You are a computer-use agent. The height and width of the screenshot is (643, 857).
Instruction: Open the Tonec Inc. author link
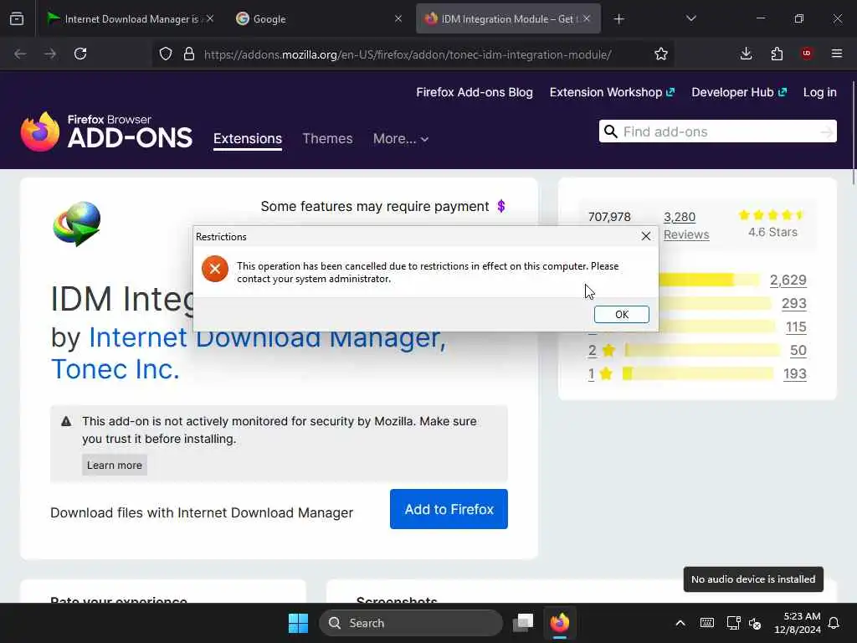click(x=115, y=369)
